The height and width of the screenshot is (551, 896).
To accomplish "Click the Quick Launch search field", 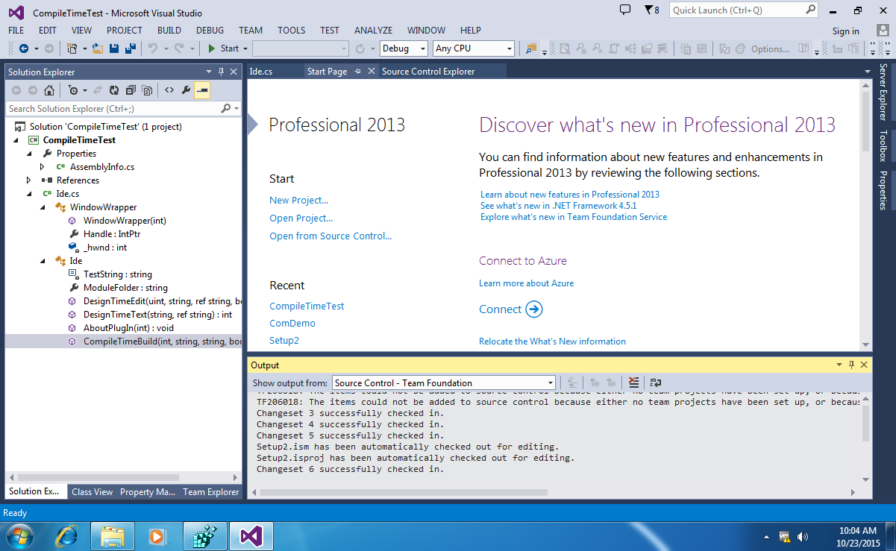I will click(745, 10).
